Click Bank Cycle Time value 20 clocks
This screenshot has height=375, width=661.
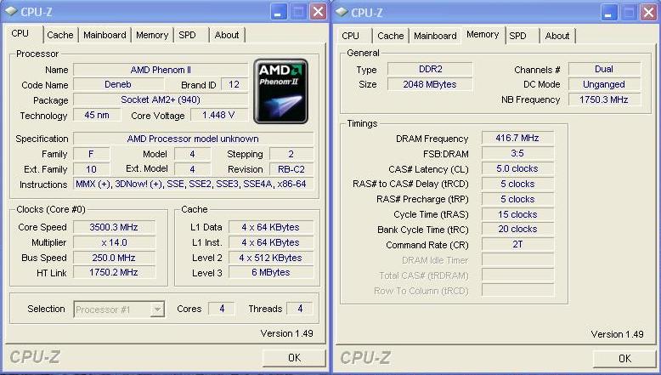click(517, 229)
